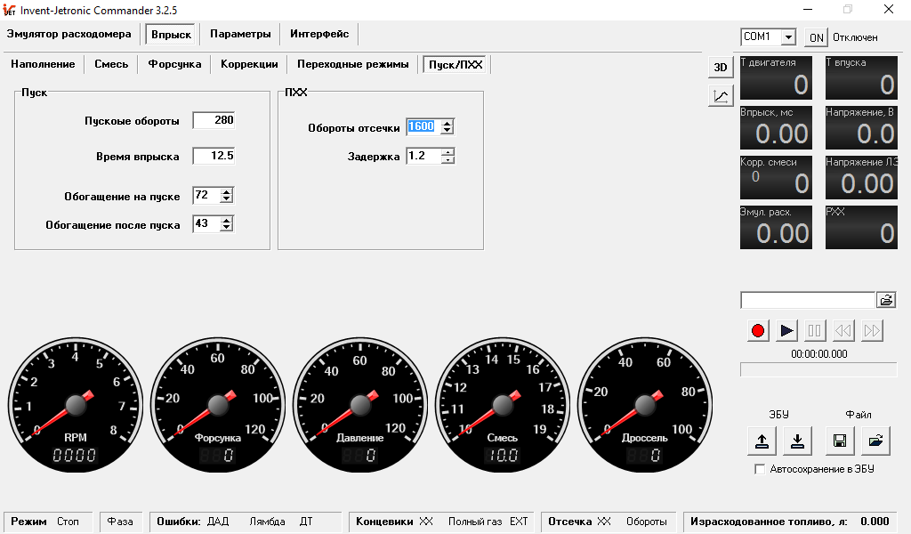The height and width of the screenshot is (534, 911).
Task: Toggle the ON connection button
Action: [x=817, y=37]
